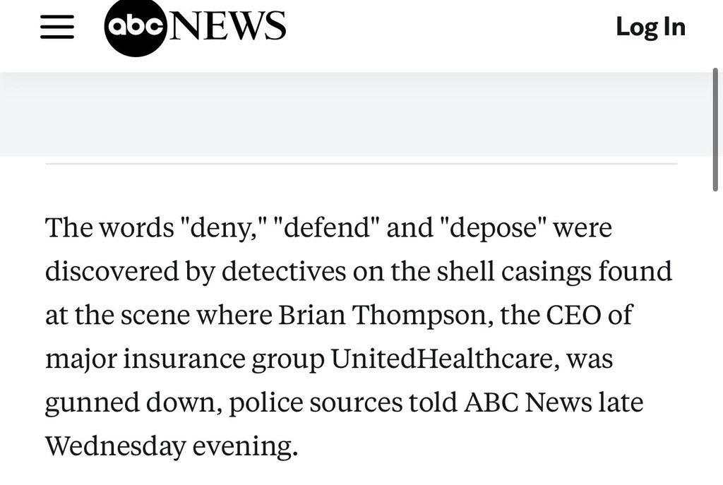Click the thin divider line above the article
The image size is (723, 485).
[361, 164]
